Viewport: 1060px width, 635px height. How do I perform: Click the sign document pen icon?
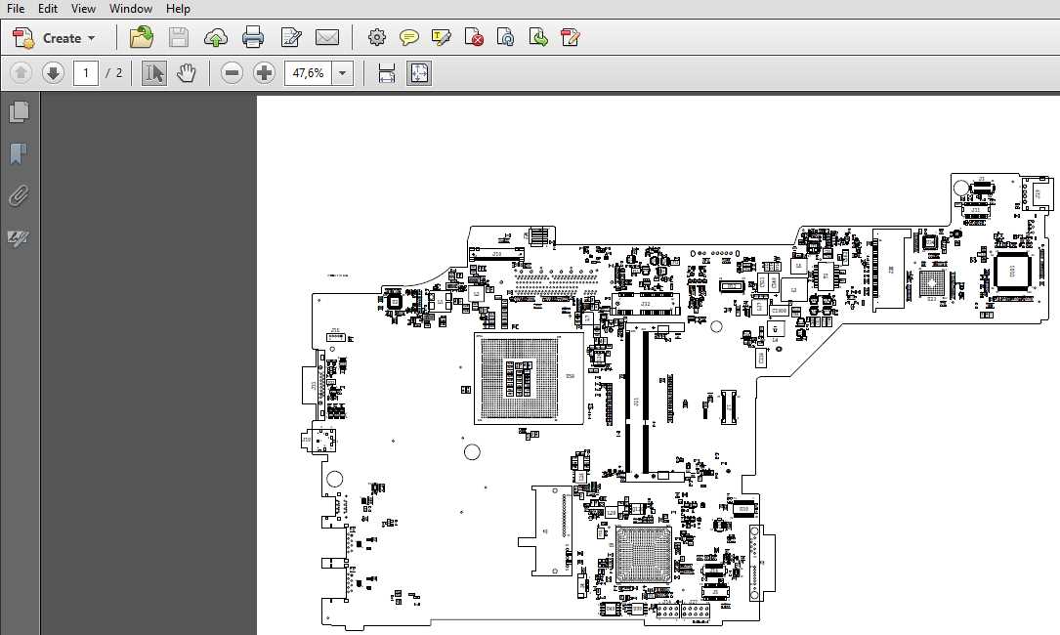point(570,37)
